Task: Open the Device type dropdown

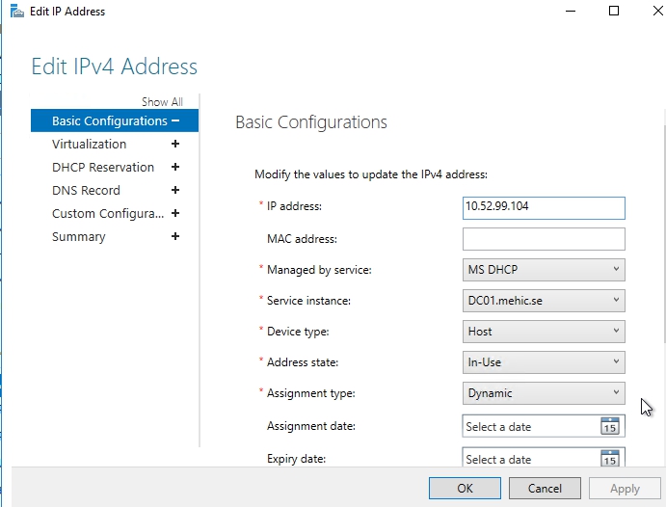Action: tap(544, 332)
